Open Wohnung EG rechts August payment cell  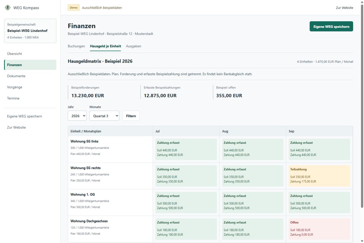[253, 176]
